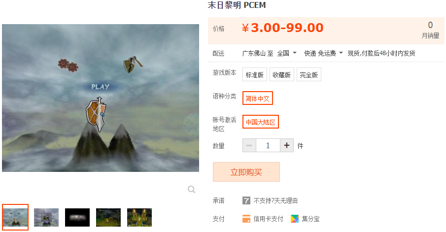Select the first thumbnail with red border

click(x=15, y=217)
